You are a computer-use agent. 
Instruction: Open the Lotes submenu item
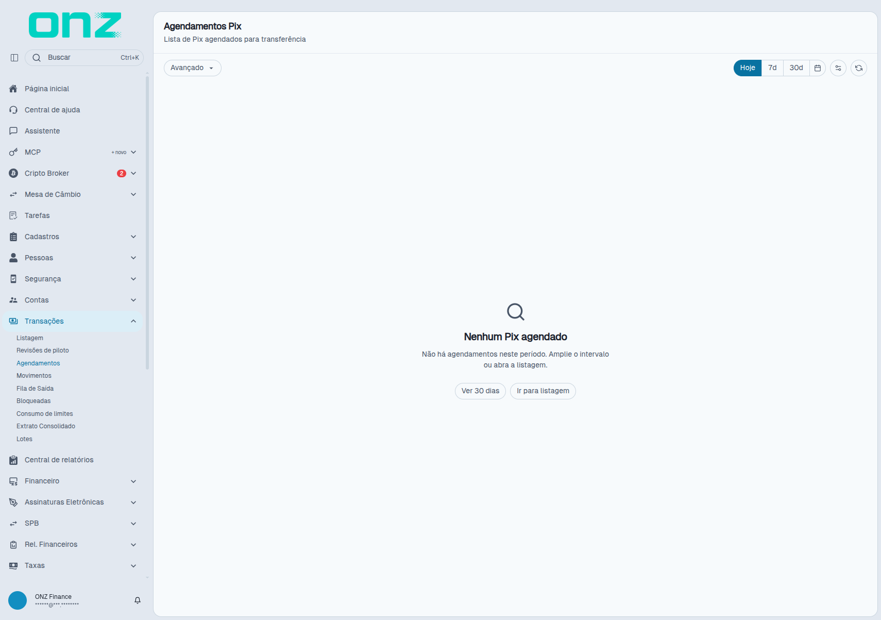[24, 439]
